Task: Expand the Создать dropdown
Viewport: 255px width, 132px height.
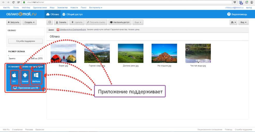Action: click(29, 22)
